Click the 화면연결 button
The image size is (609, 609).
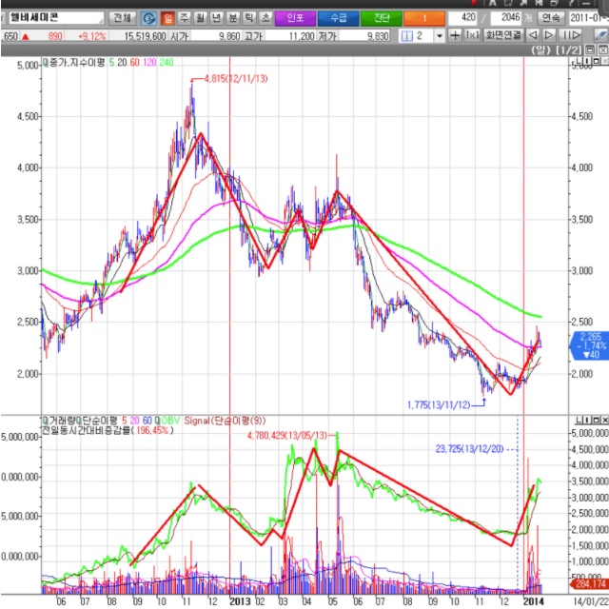[502, 35]
